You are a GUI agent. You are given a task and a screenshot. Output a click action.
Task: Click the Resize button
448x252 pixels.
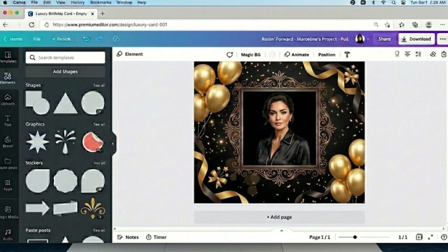click(61, 39)
